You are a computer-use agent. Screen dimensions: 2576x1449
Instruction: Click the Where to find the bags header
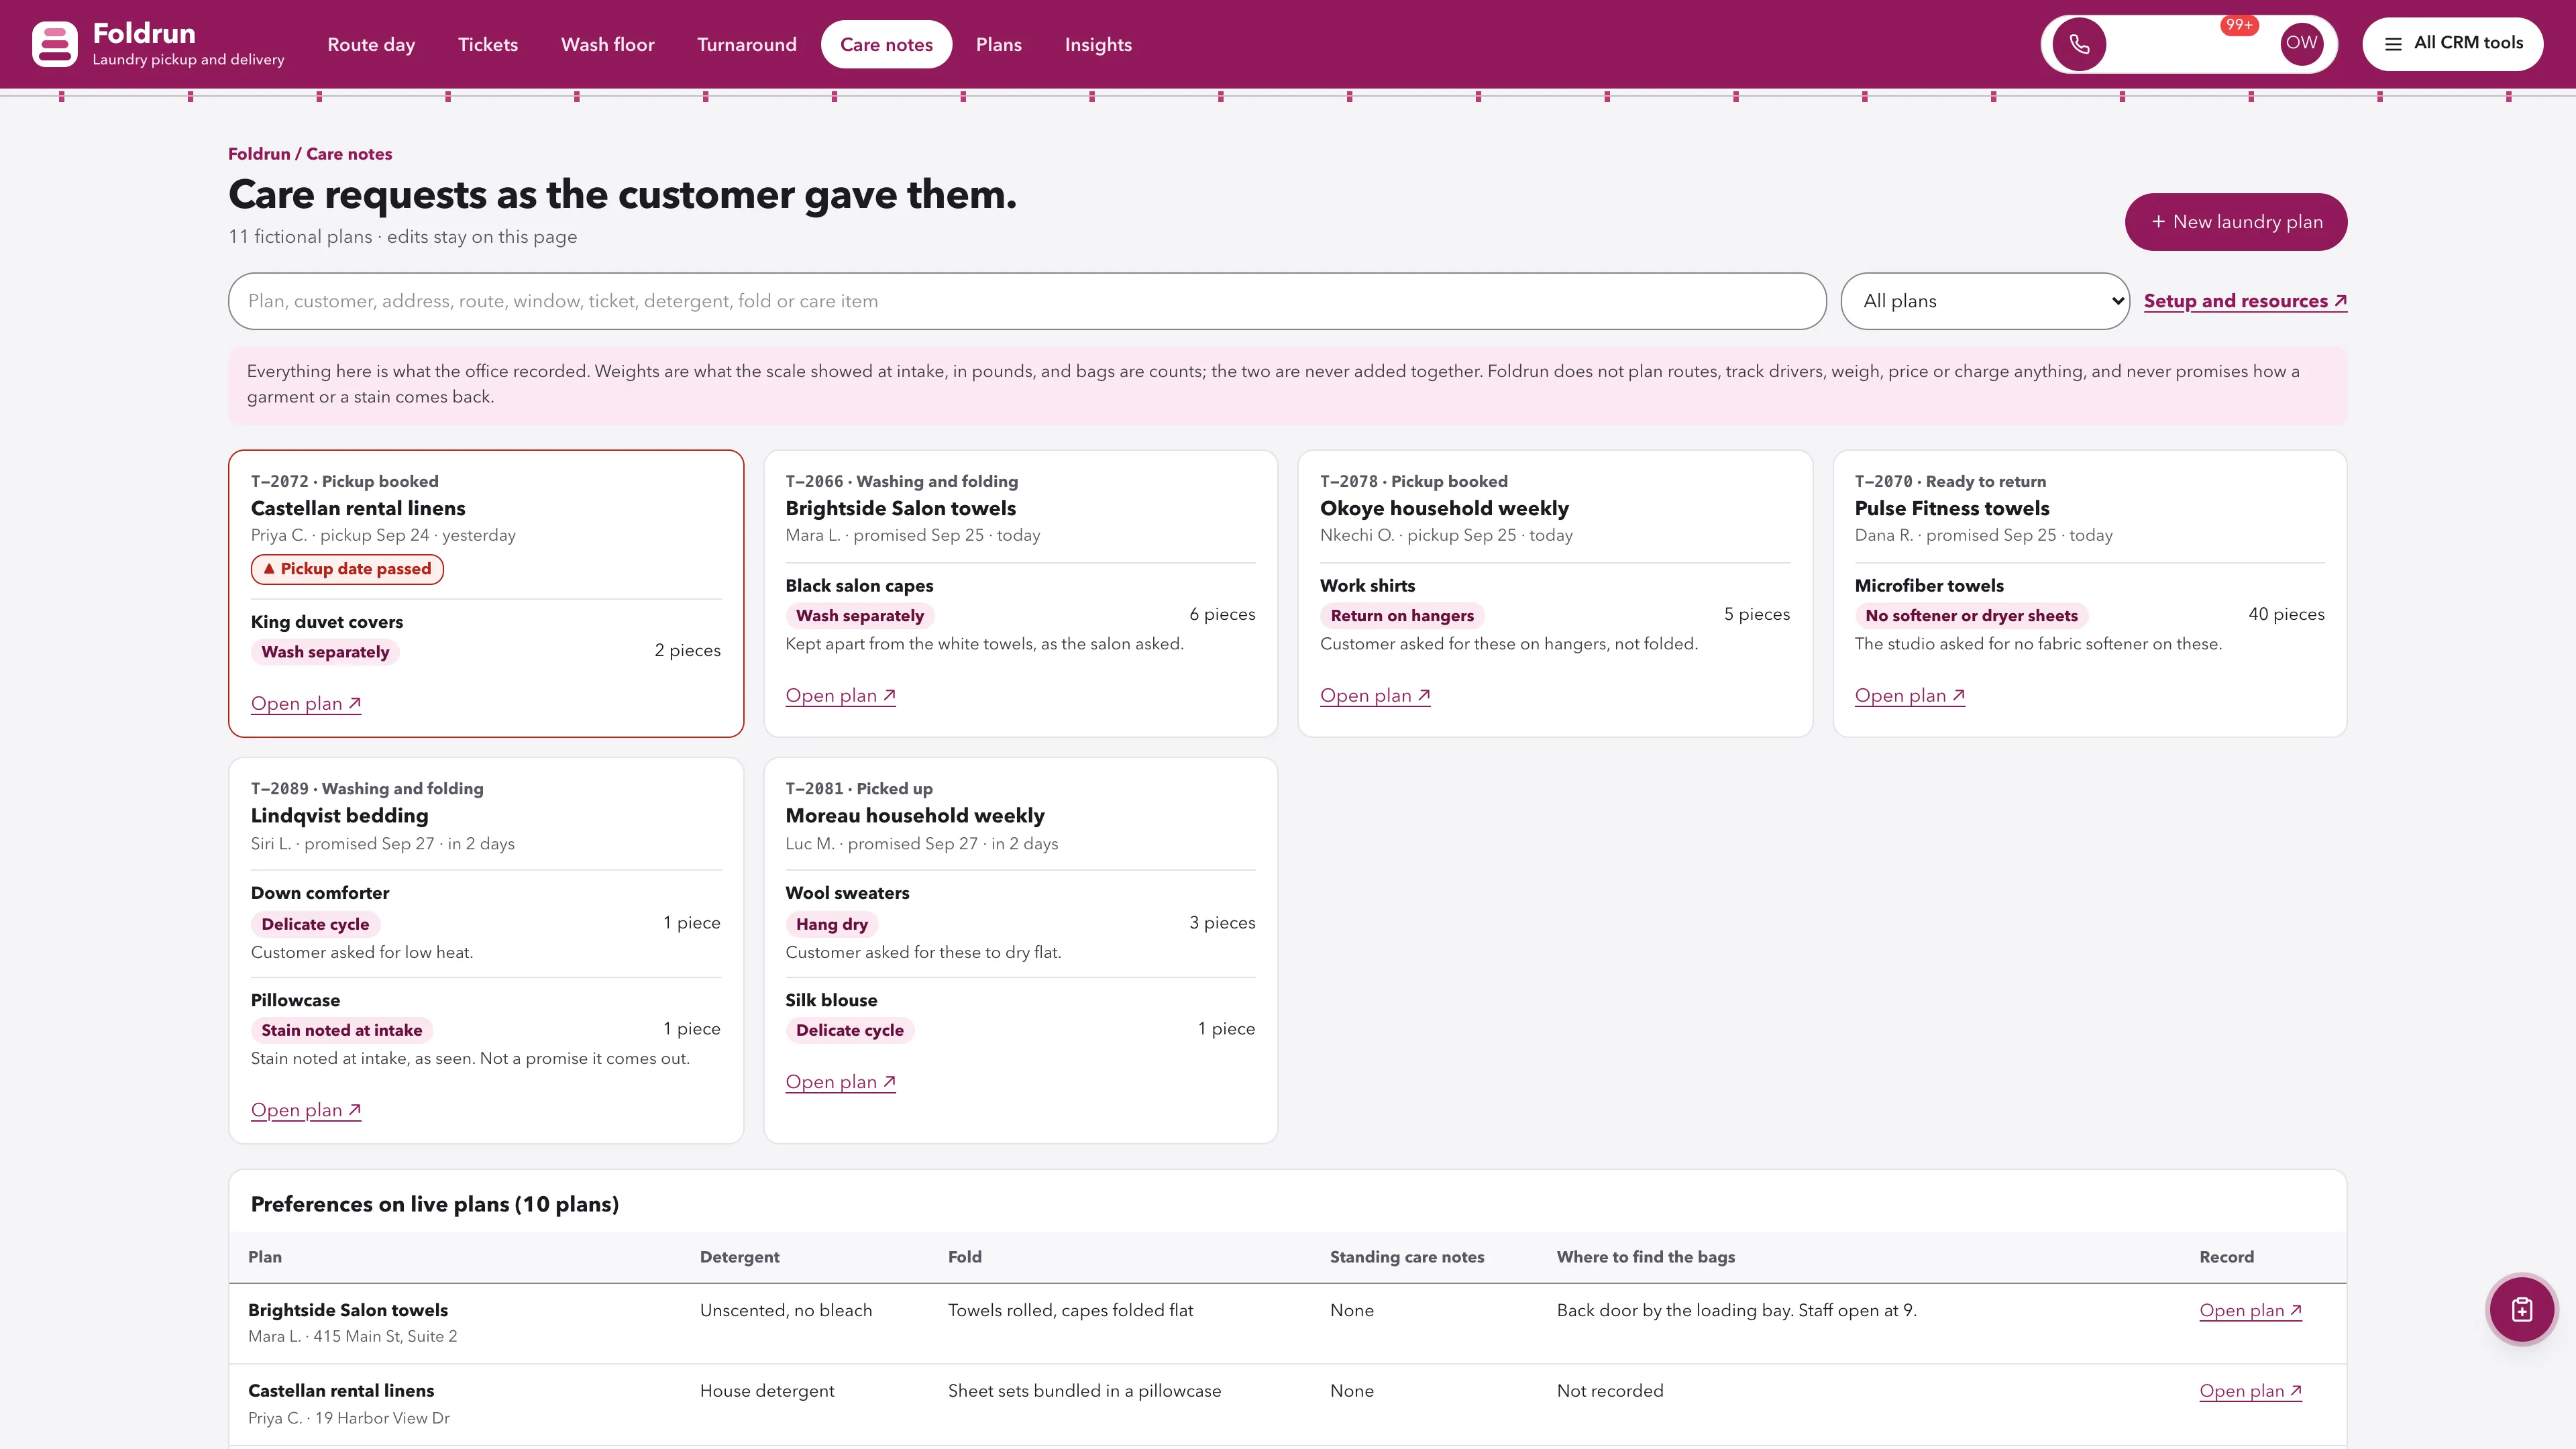point(1645,1257)
